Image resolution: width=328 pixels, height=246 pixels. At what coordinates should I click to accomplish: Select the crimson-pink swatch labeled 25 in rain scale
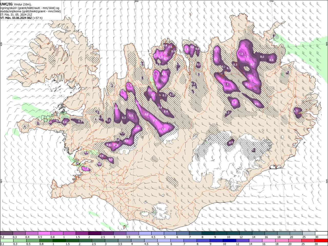pyautogui.click(x=308, y=241)
